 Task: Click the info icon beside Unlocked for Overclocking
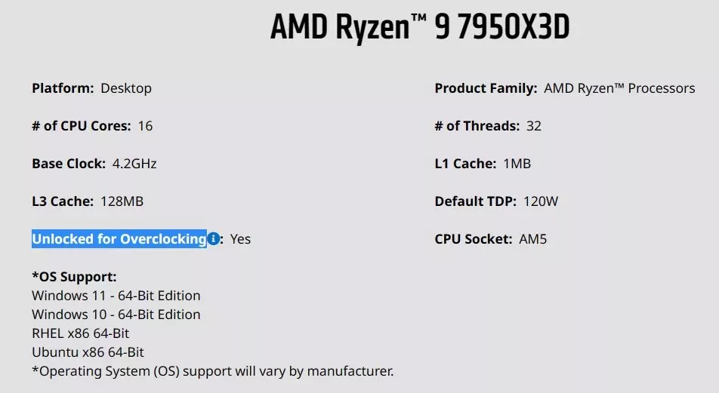pyautogui.click(x=214, y=239)
